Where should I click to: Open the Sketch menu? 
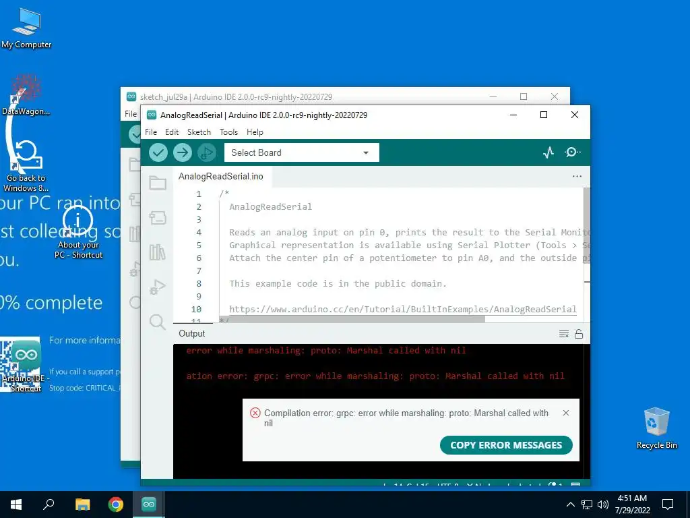(199, 132)
